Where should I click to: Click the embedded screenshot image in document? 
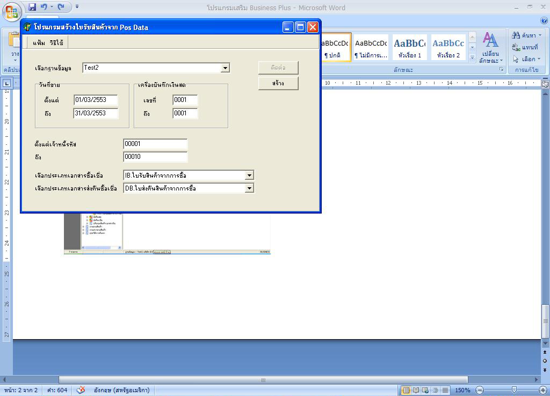coord(168,233)
